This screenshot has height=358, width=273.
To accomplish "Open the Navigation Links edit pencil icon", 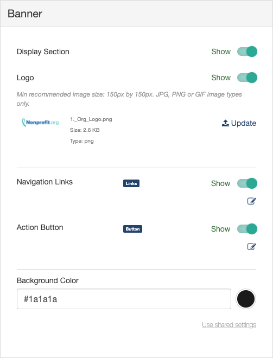I will pos(252,201).
